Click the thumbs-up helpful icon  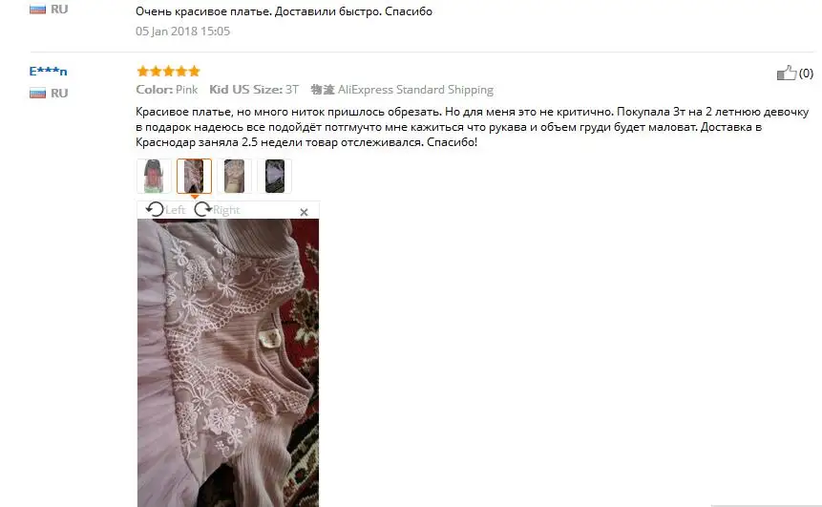[x=787, y=73]
